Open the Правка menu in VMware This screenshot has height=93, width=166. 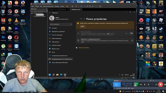(x=37, y=6)
